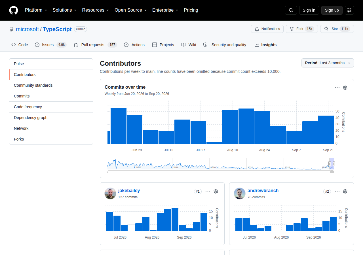Click the repository icon beside microsoft
This screenshot has width=363, height=255.
click(11, 29)
